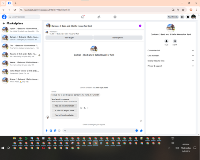Attach a photo with the image icon
The image size is (200, 160).
point(51,131)
